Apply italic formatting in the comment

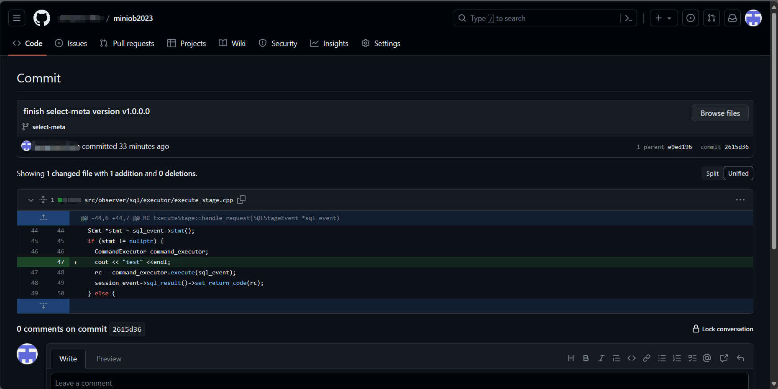tap(601, 358)
